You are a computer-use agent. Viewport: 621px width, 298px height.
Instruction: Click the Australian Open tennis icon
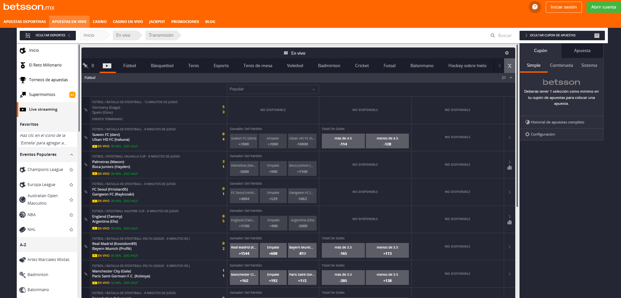point(22,199)
